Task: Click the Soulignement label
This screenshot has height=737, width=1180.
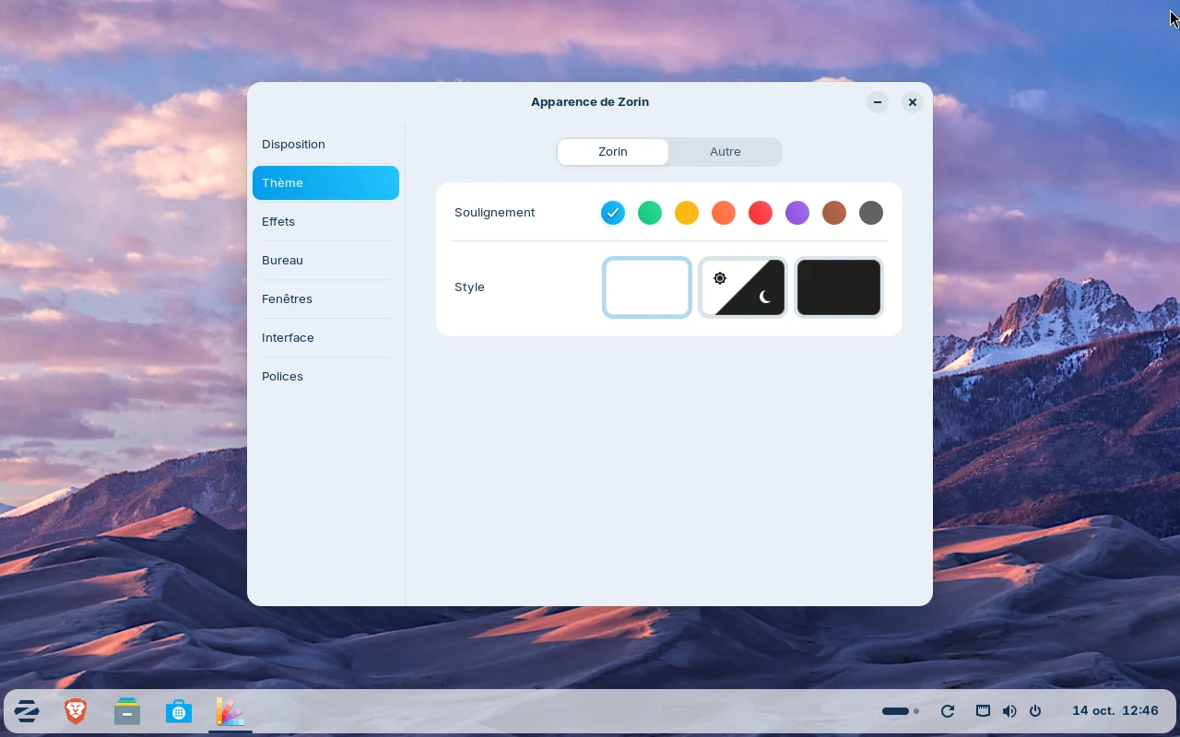Action: pyautogui.click(x=495, y=213)
